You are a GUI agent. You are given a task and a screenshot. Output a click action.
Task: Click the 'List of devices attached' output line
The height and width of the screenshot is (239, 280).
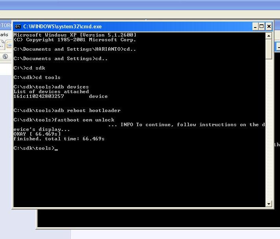click(x=51, y=92)
